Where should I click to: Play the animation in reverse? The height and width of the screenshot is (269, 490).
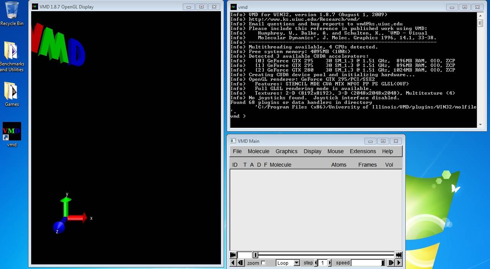(233, 263)
